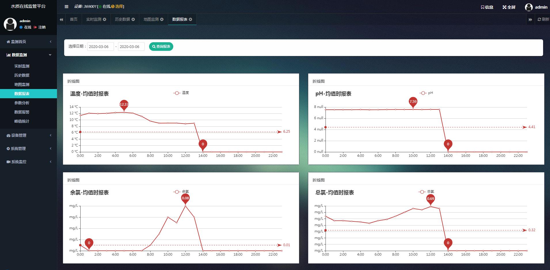Close the 数据报表 tab

191,20
